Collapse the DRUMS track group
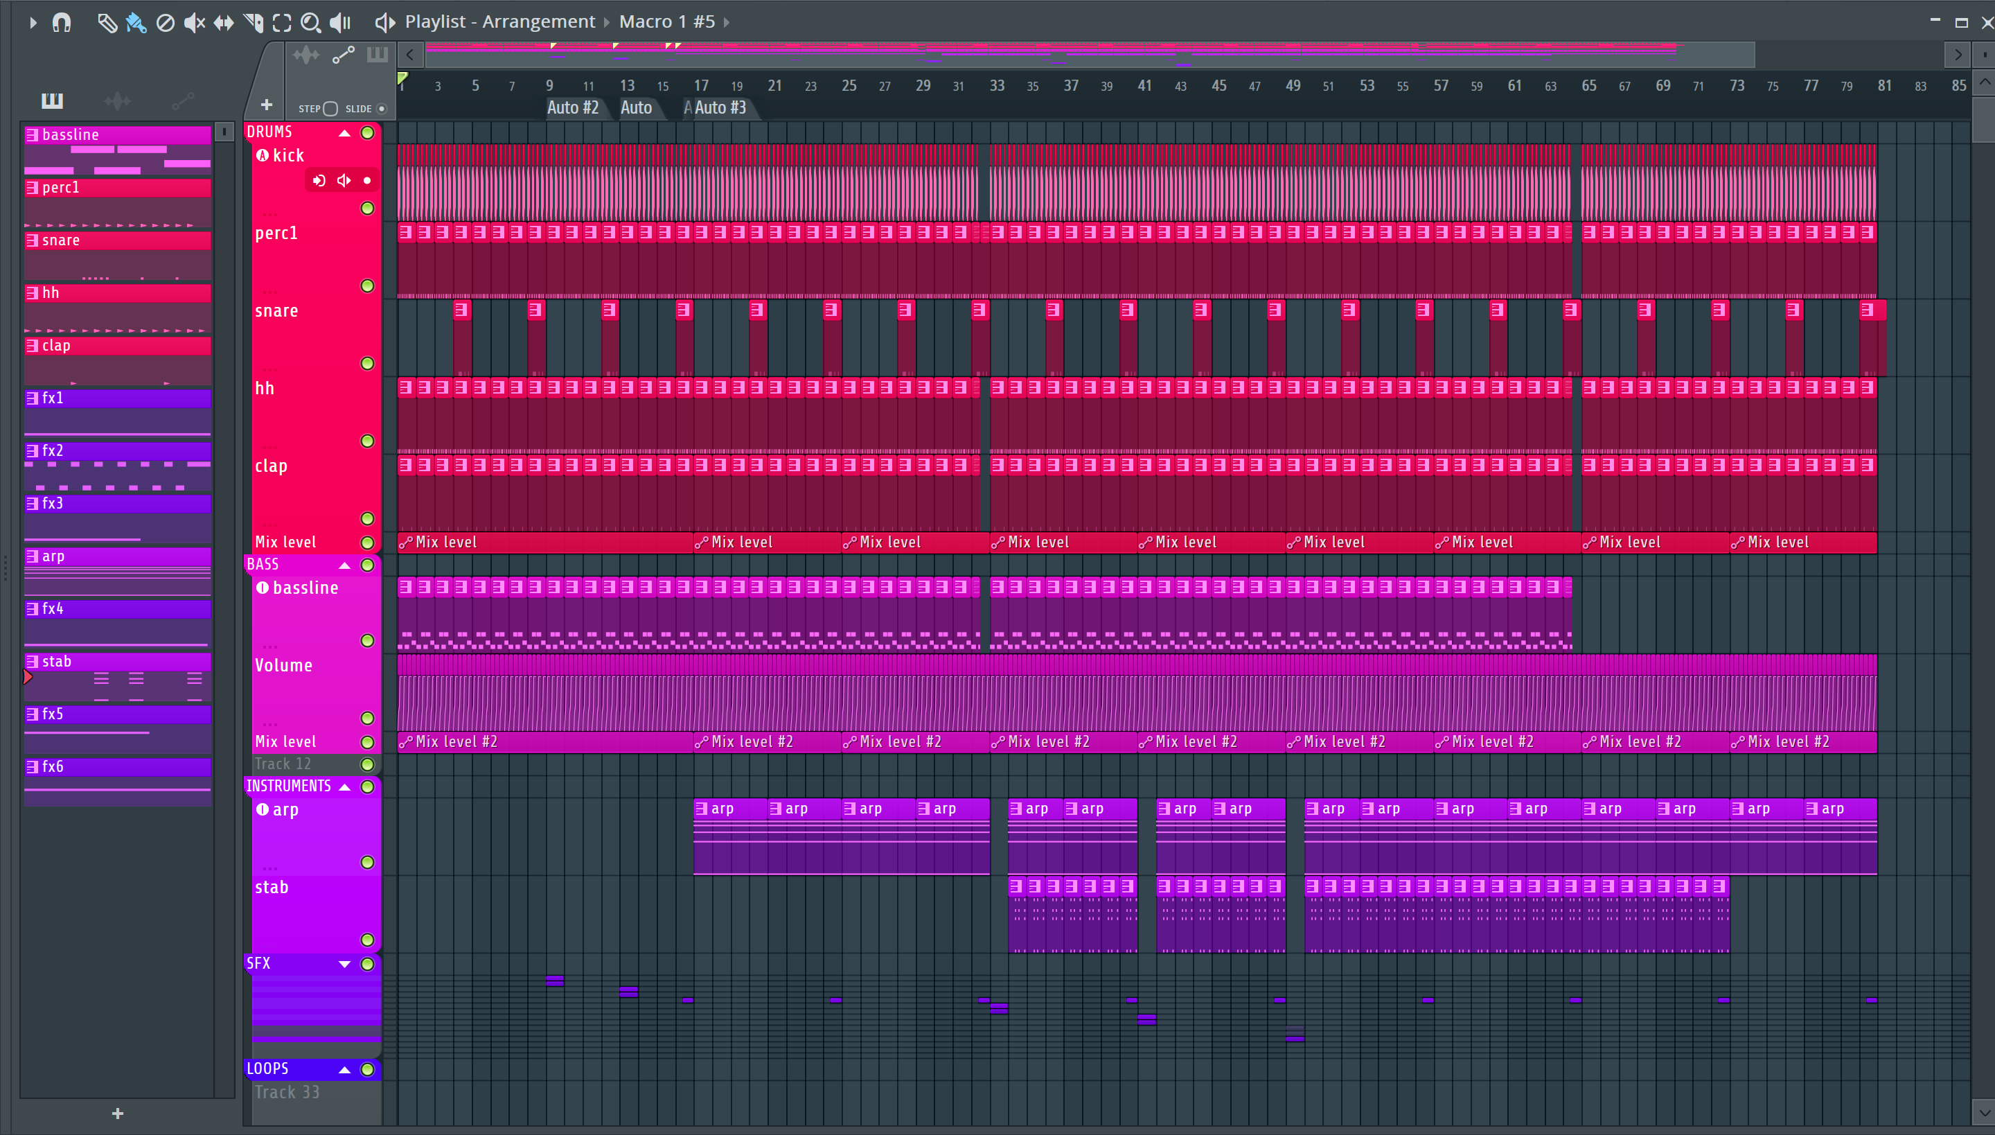 coord(344,133)
